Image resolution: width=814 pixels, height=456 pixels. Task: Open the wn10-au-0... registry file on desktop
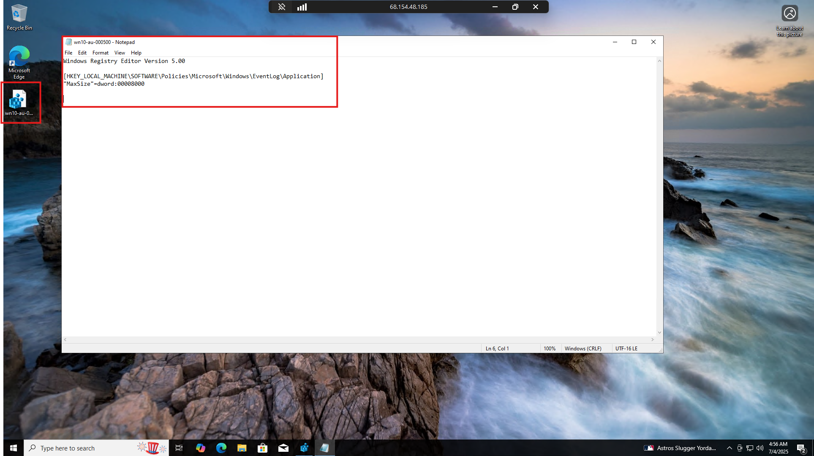click(19, 102)
